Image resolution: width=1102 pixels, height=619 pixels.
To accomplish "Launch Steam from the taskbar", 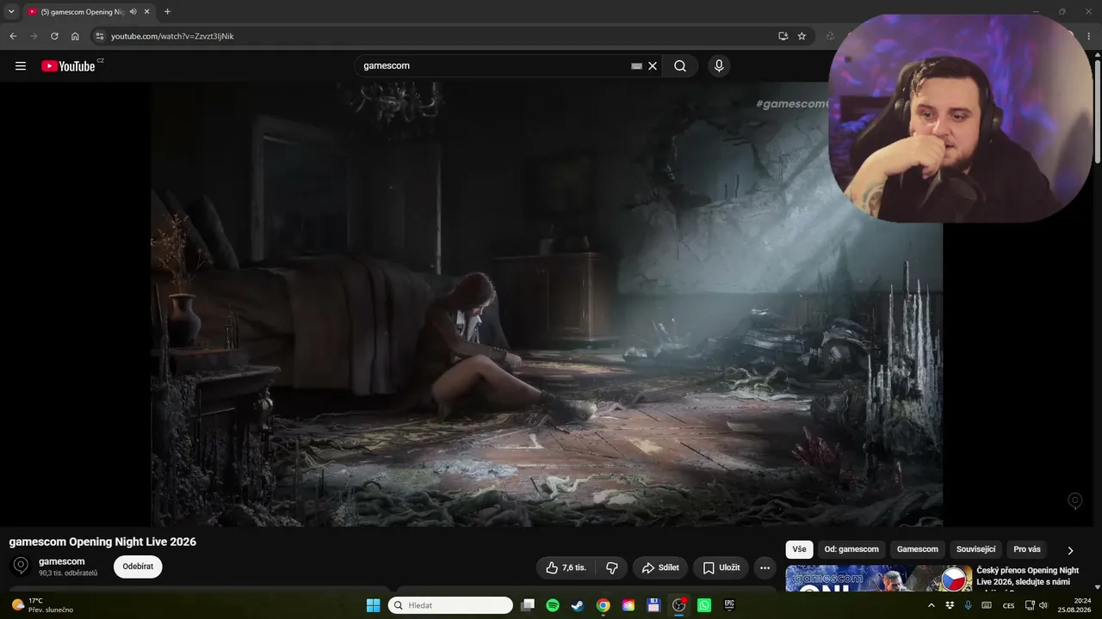I will click(x=577, y=605).
